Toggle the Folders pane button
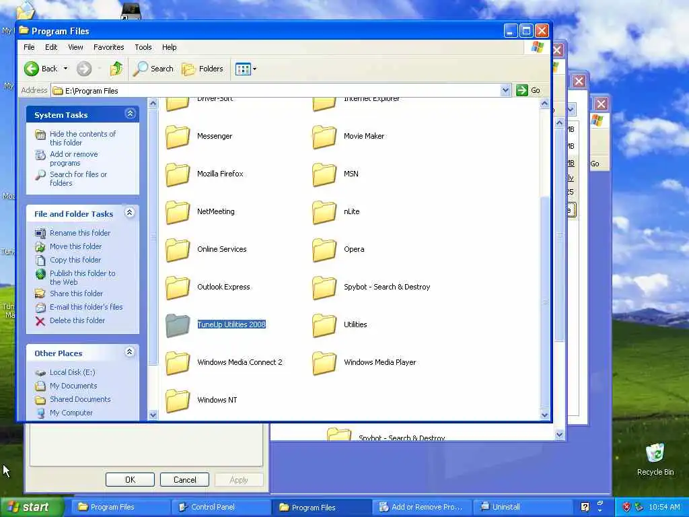Image resolution: width=689 pixels, height=517 pixels. click(203, 69)
